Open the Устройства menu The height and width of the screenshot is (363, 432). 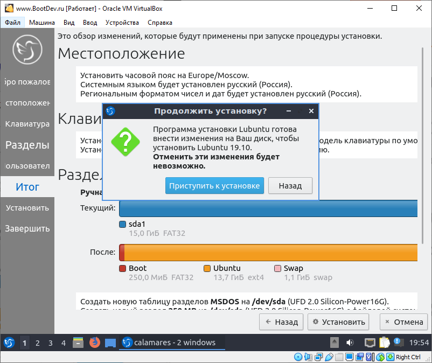point(122,23)
